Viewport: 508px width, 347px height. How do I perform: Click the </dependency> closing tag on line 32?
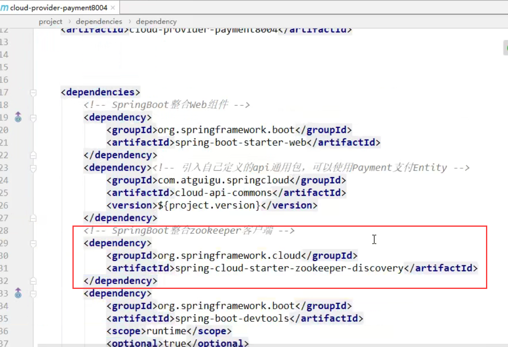point(120,281)
